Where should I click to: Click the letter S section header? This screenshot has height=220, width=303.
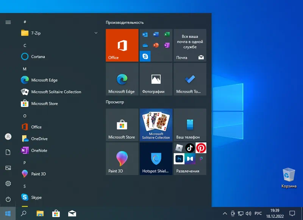click(x=25, y=186)
